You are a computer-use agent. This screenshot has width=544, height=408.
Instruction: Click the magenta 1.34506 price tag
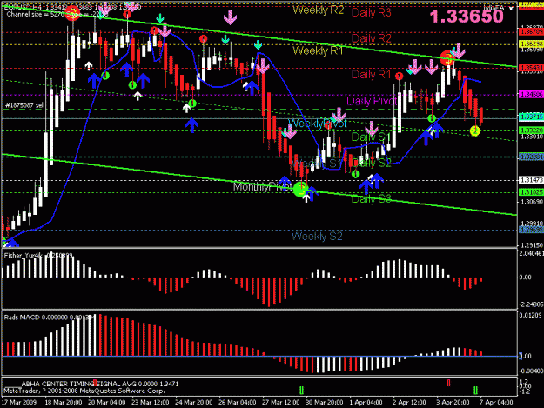click(531, 94)
